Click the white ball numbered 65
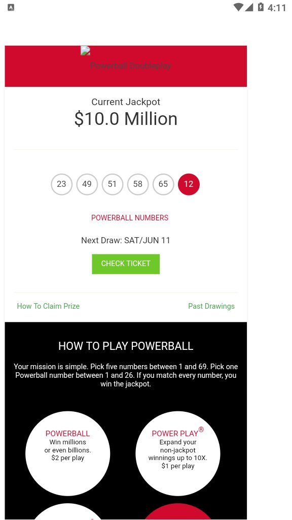 click(x=163, y=184)
